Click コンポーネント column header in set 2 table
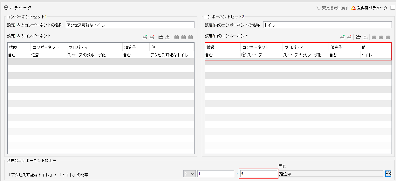 point(262,47)
